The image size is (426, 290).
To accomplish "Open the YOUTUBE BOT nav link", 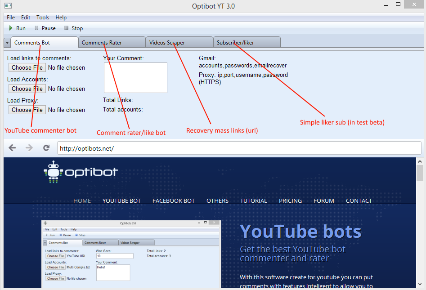I will tap(121, 201).
